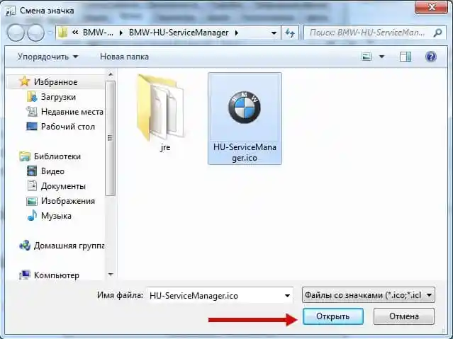Click the folder icon in the address bar

pos(62,33)
